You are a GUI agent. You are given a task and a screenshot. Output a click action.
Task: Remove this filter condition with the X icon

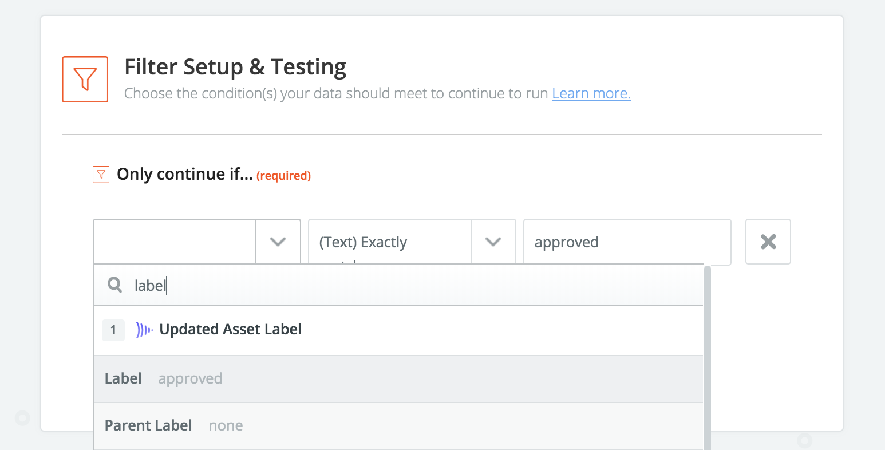768,242
